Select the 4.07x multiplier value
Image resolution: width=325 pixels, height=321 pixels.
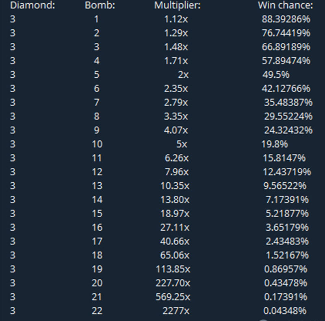tap(176, 130)
